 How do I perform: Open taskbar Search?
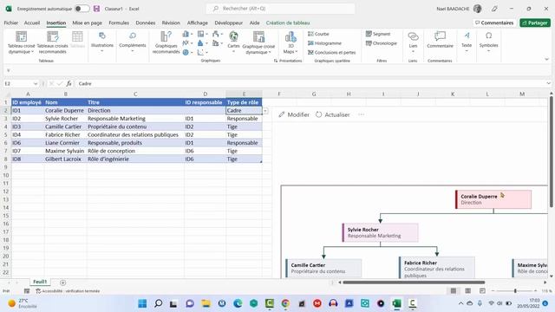click(158, 303)
